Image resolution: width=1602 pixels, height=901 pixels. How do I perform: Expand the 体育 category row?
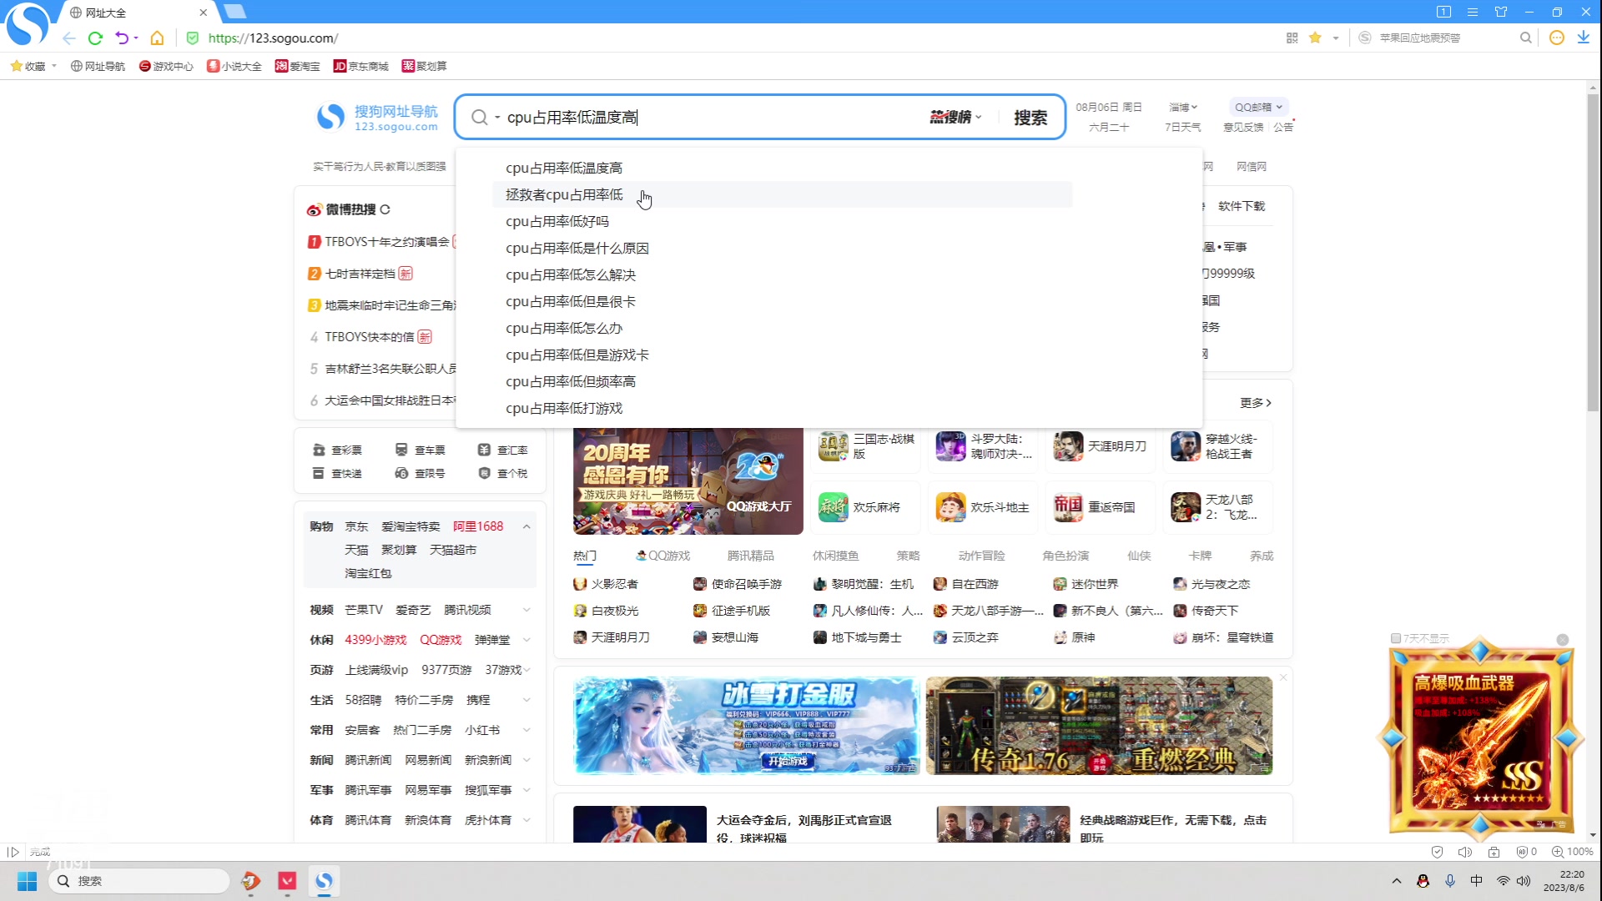526,820
